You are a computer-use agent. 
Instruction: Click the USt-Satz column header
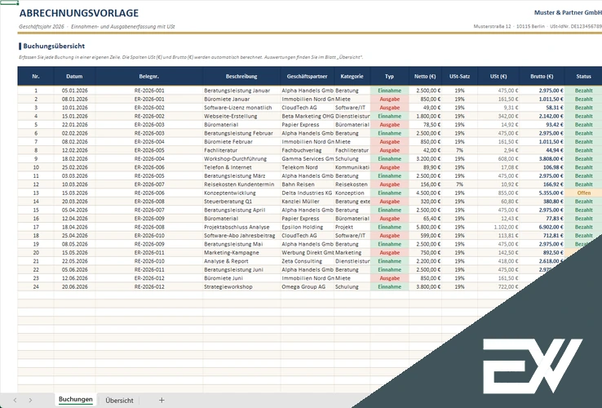(459, 76)
